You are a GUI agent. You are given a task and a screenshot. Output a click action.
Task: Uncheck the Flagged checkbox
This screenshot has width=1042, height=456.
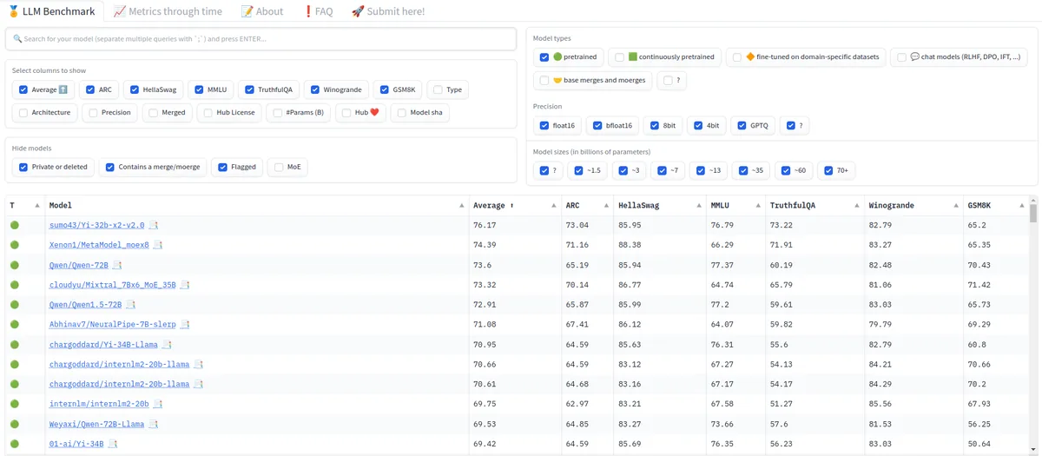pos(223,167)
